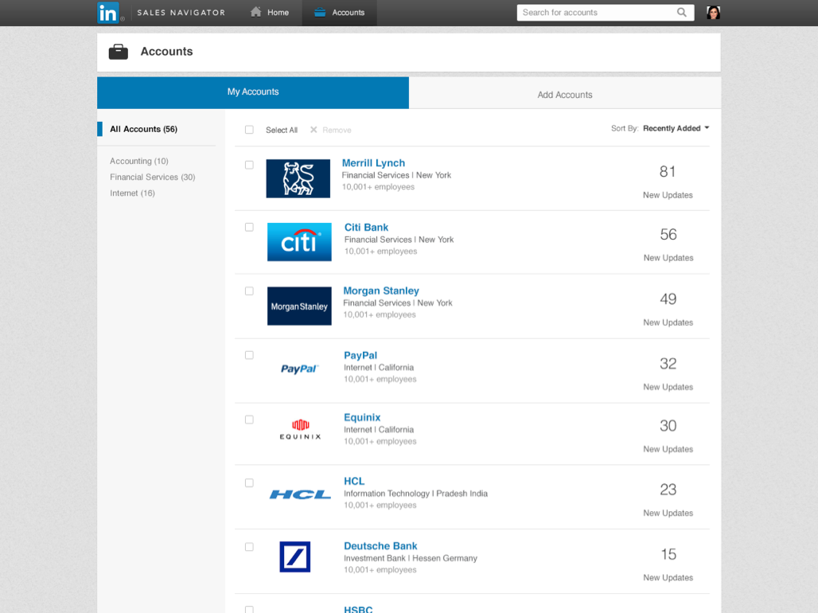View 30 New Updates for Equinix
This screenshot has height=613, width=818.
tap(668, 436)
